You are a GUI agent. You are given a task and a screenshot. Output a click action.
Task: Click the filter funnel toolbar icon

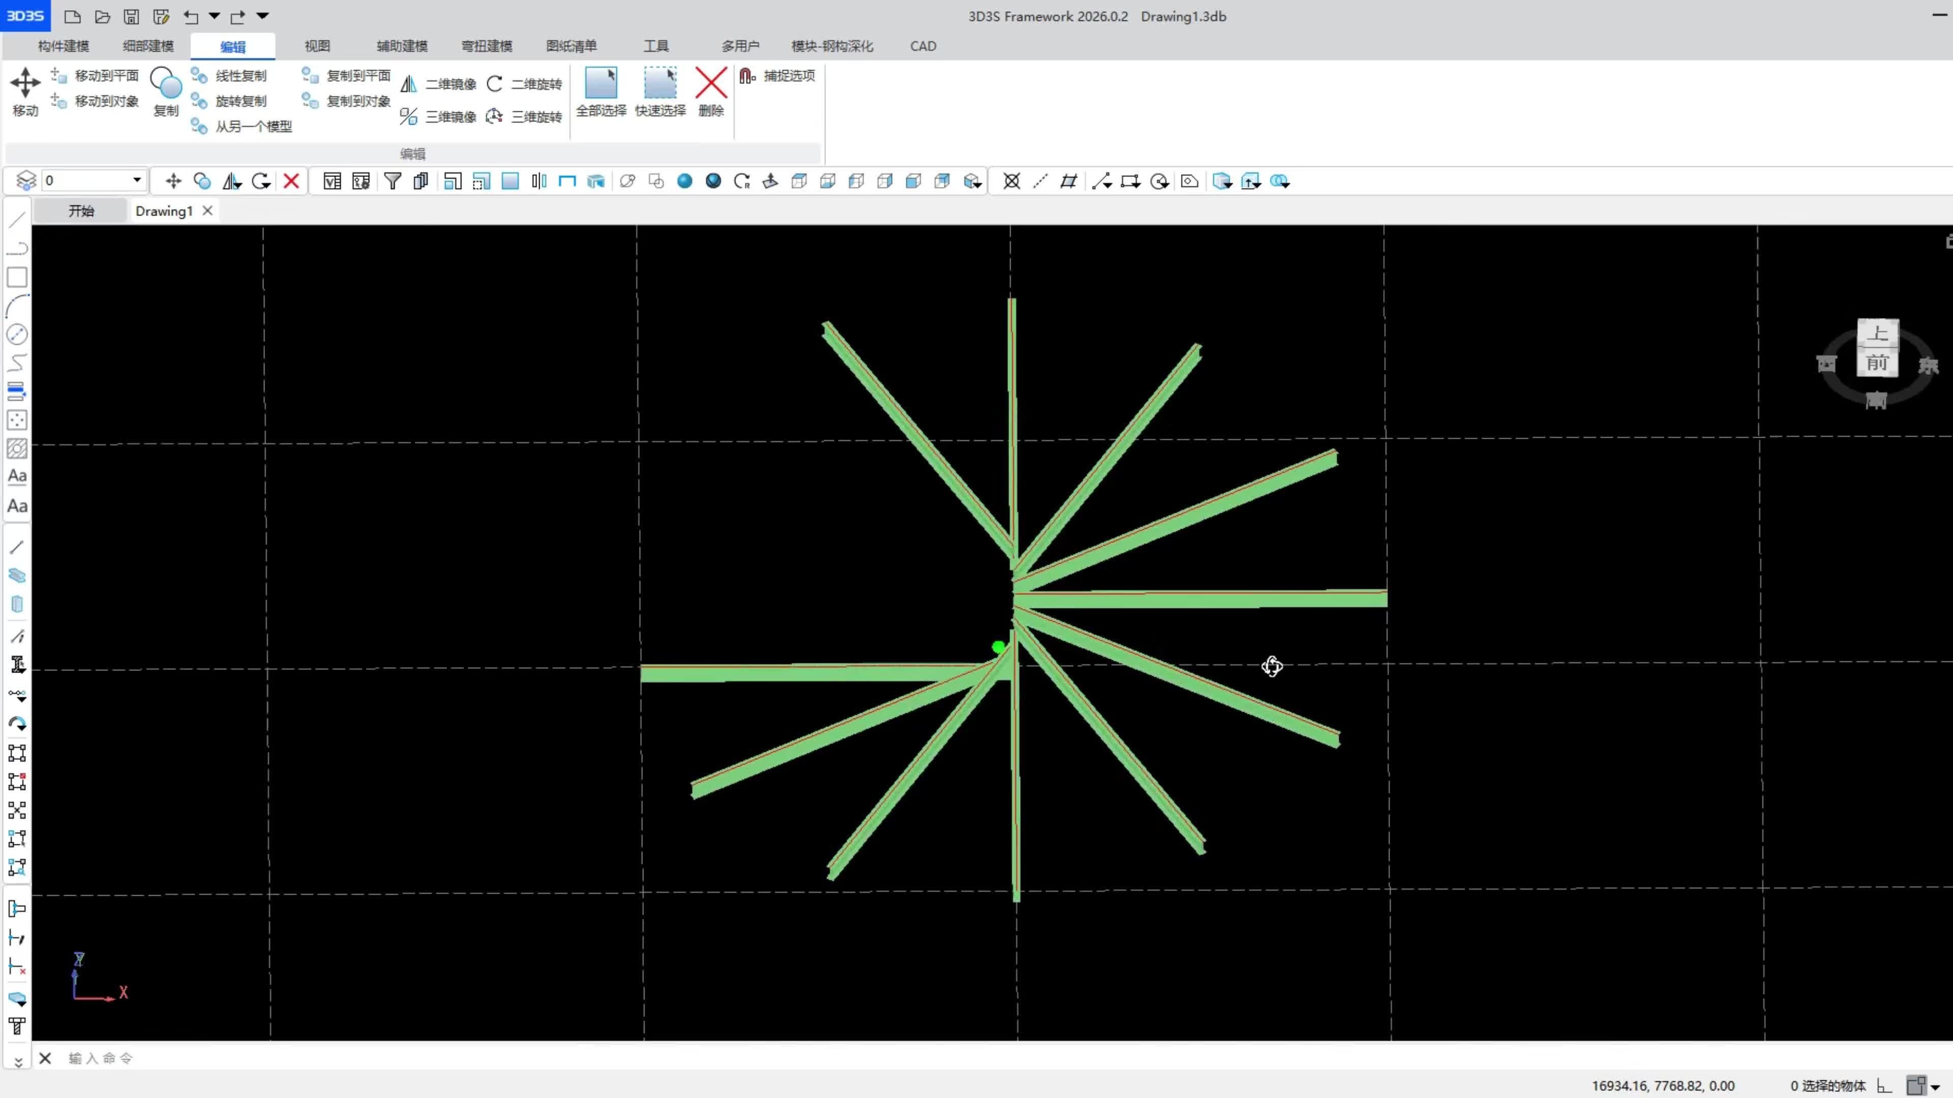pyautogui.click(x=393, y=181)
